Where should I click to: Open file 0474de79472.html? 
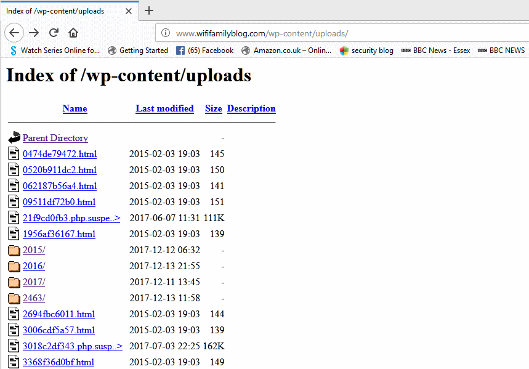pyautogui.click(x=60, y=154)
